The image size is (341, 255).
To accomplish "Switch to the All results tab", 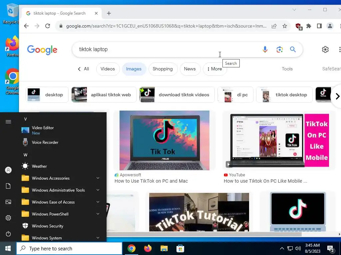I will (84, 69).
